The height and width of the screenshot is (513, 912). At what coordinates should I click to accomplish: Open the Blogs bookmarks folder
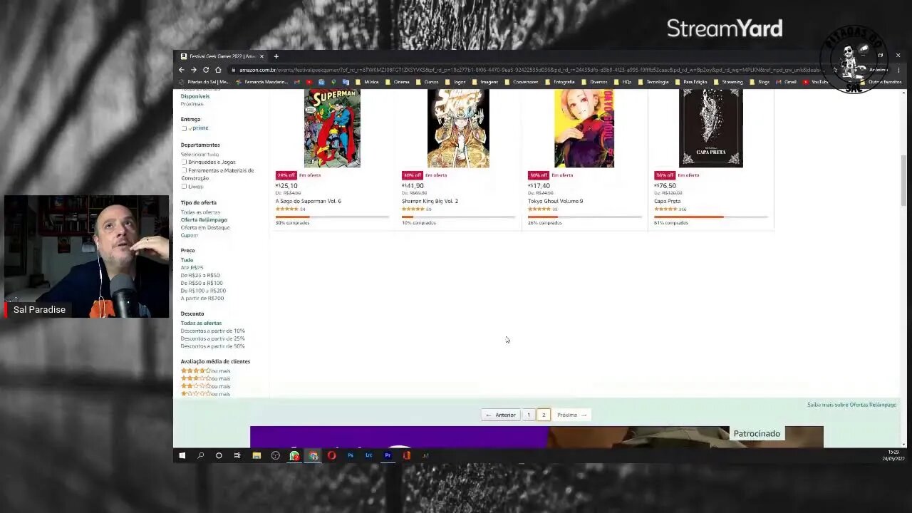(x=760, y=82)
